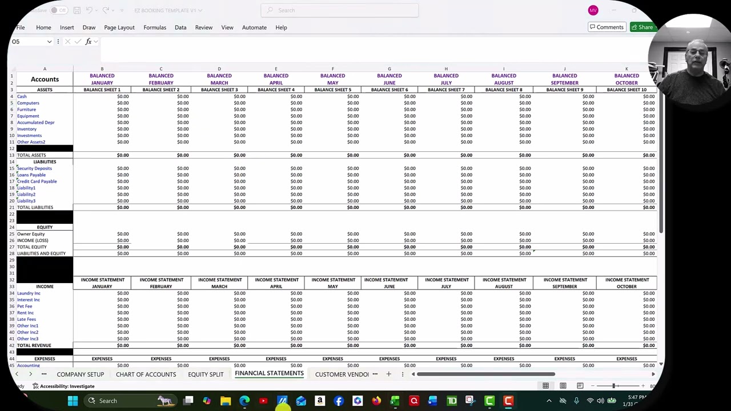
Task: Click the formula bar Enter checkmark icon
Action: click(78, 42)
